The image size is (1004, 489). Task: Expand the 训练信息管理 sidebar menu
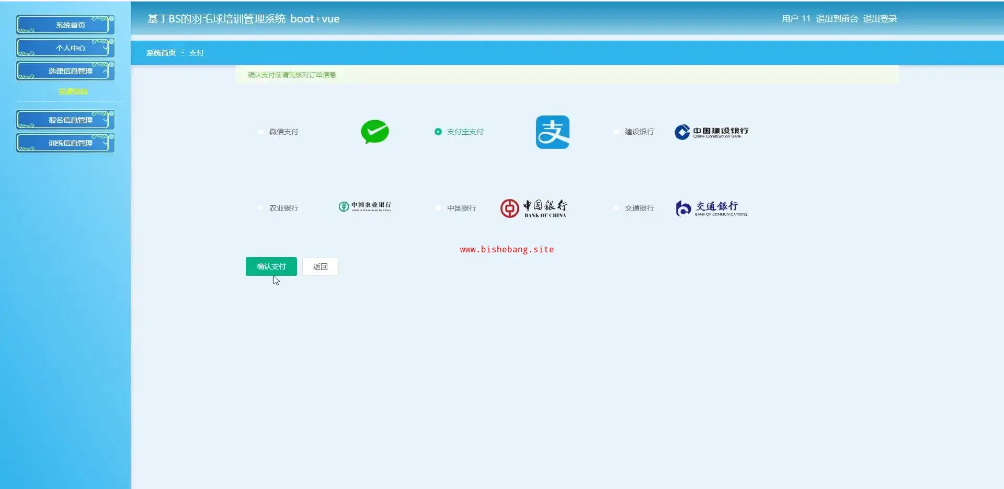click(x=65, y=143)
